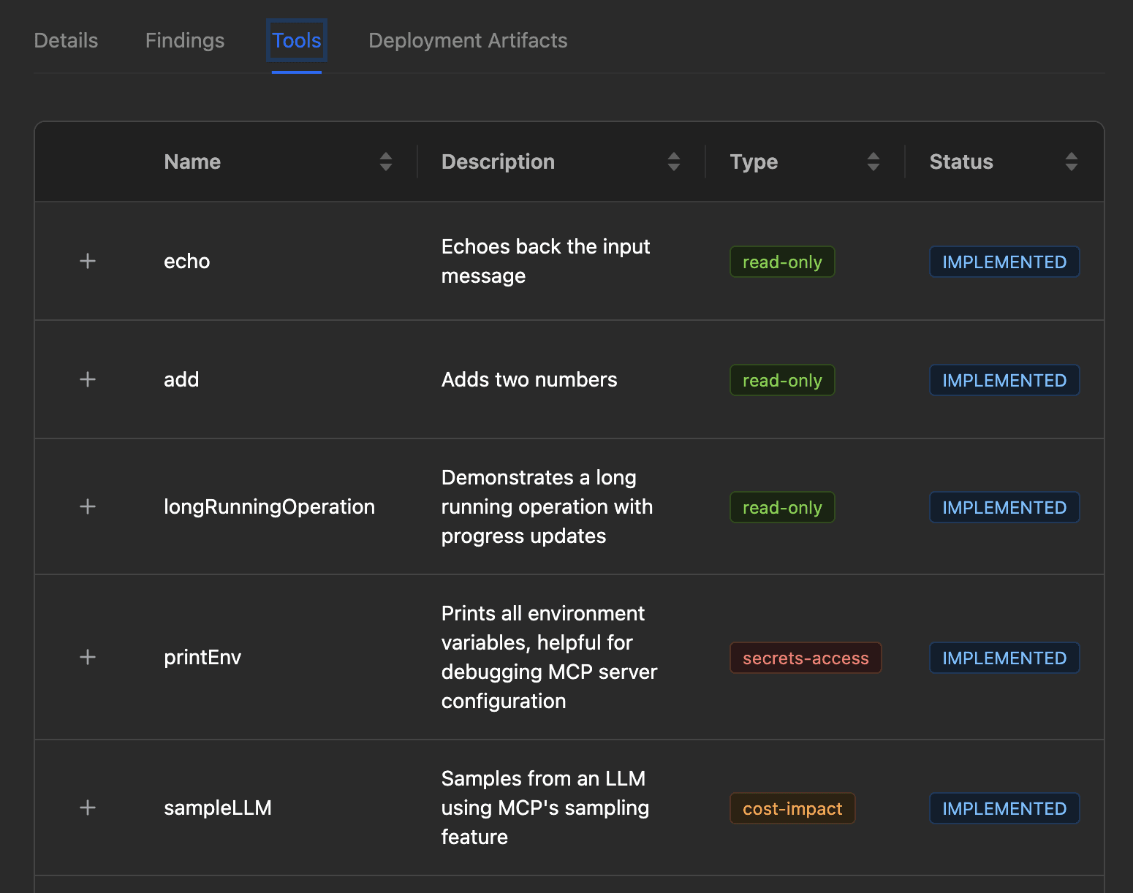Screen dimensions: 1133x893
Task: Select the Tools tab
Action: [x=297, y=40]
